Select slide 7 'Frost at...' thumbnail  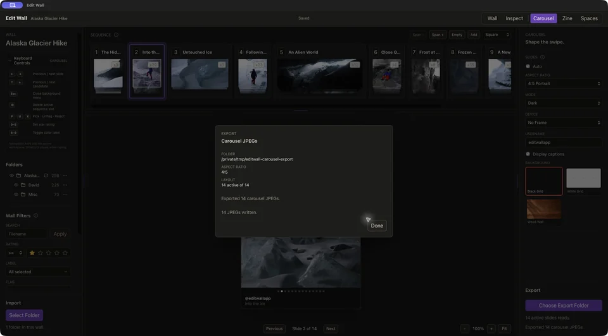tap(426, 73)
